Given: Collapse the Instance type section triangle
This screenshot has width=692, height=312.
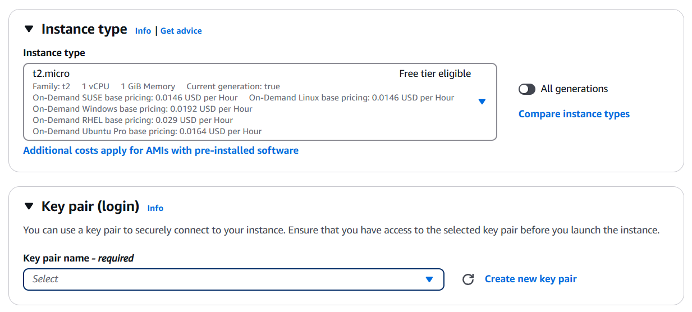Looking at the screenshot, I should pos(29,29).
